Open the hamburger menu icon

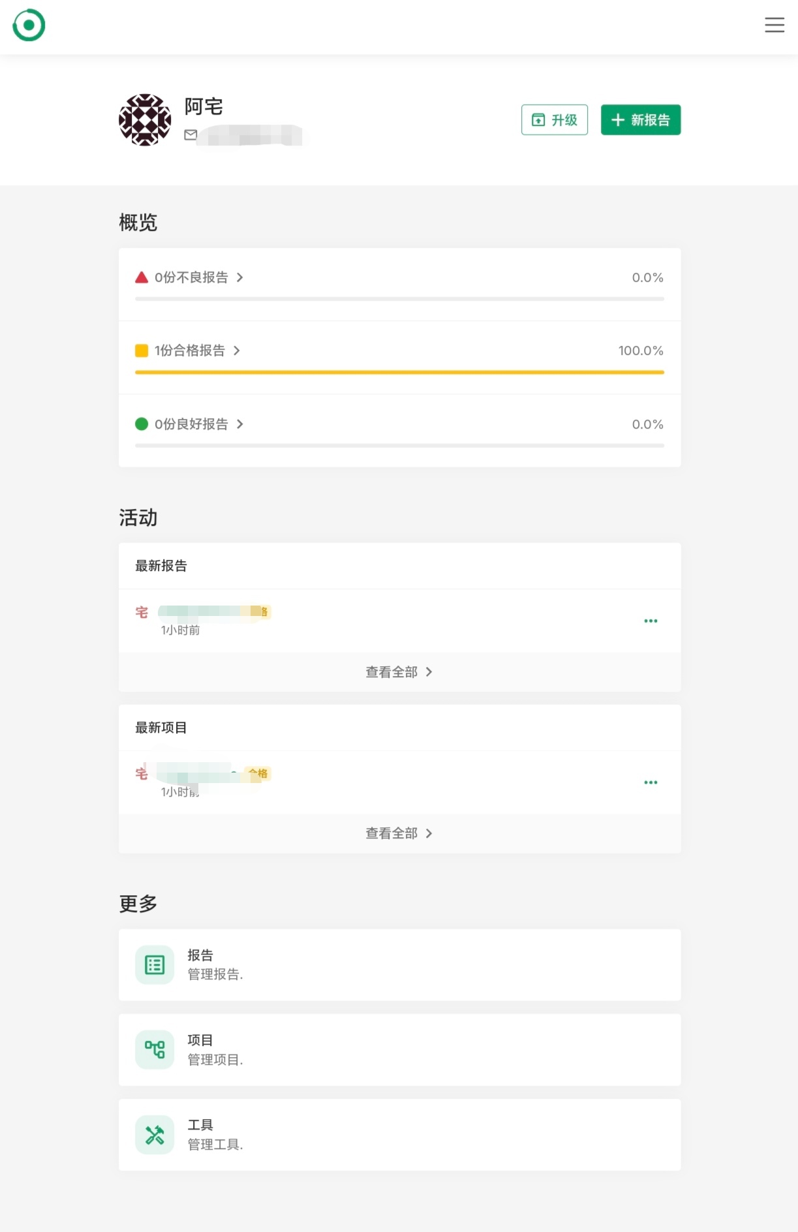pos(775,25)
